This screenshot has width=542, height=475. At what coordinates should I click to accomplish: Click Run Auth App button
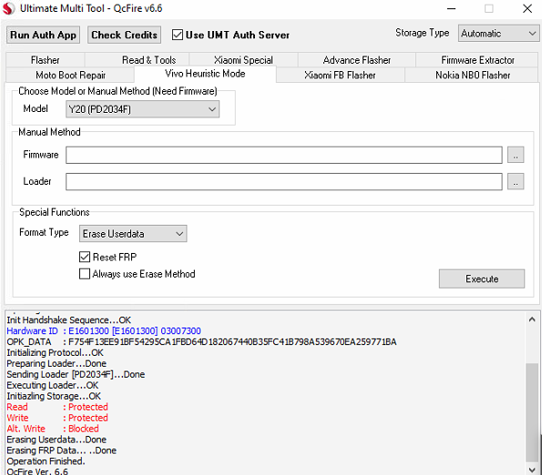coord(43,35)
